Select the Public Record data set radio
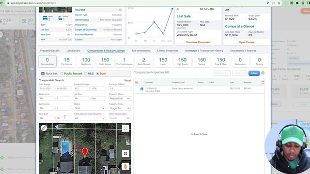Image resolution: width=310 pixels, height=174 pixels. click(x=62, y=73)
